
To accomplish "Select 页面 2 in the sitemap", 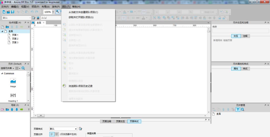I will [15, 39].
